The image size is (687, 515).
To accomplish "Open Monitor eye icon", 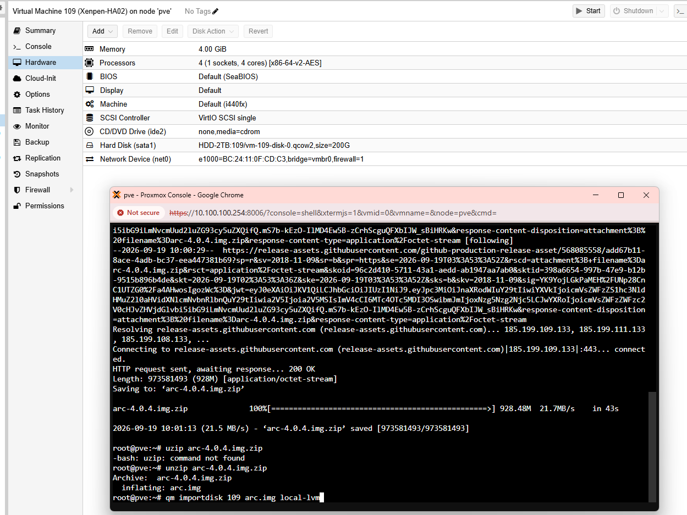I will [x=17, y=126].
